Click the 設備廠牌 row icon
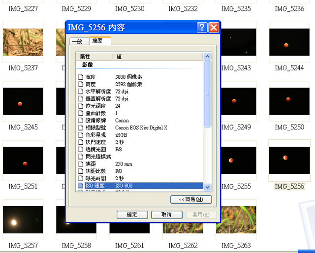The height and width of the screenshot is (253, 315). (x=81, y=121)
